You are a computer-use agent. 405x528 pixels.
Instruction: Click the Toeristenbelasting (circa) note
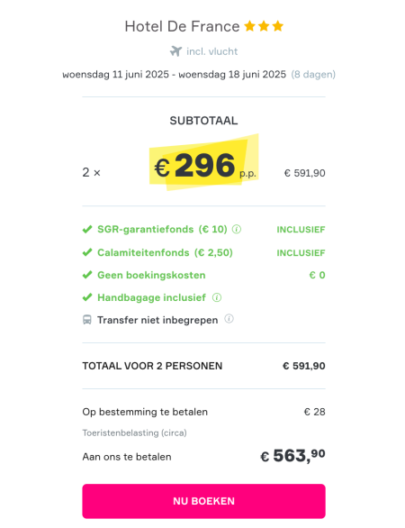click(x=135, y=432)
